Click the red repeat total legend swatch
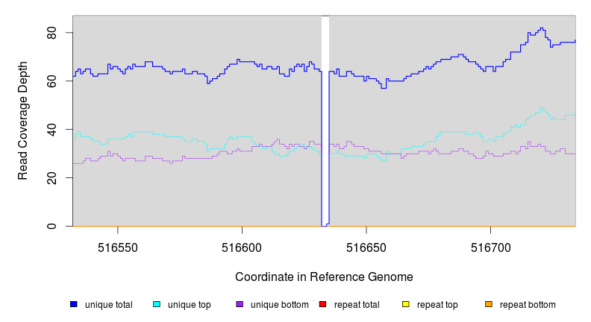The image size is (591, 322). tap(323, 305)
